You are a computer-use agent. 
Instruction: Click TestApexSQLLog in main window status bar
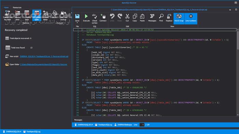point(32,132)
